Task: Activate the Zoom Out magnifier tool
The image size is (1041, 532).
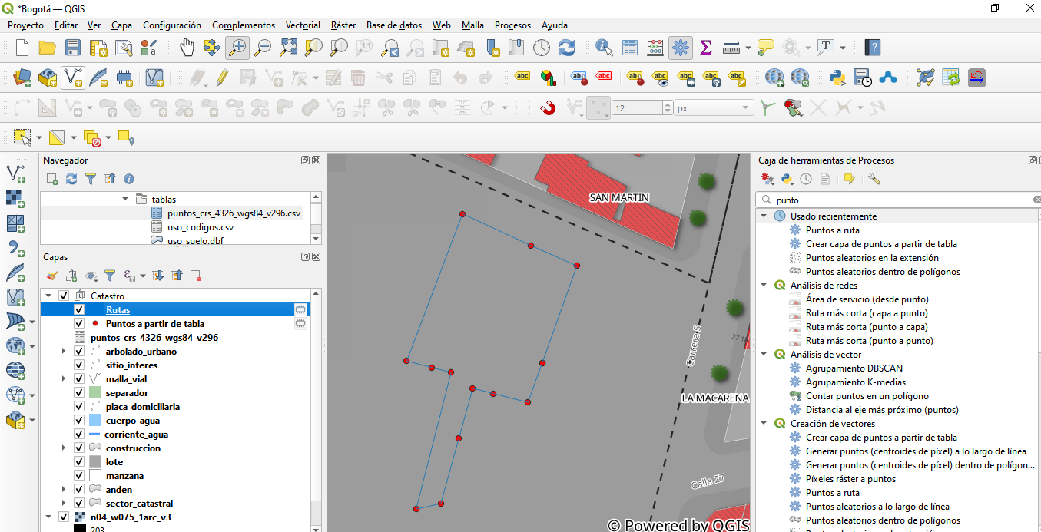Action: point(263,48)
